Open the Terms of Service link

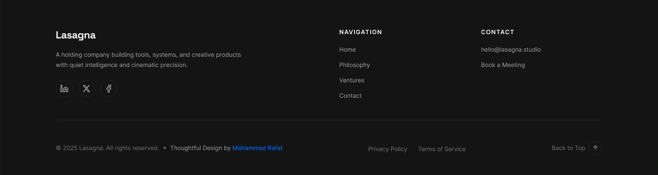(442, 149)
